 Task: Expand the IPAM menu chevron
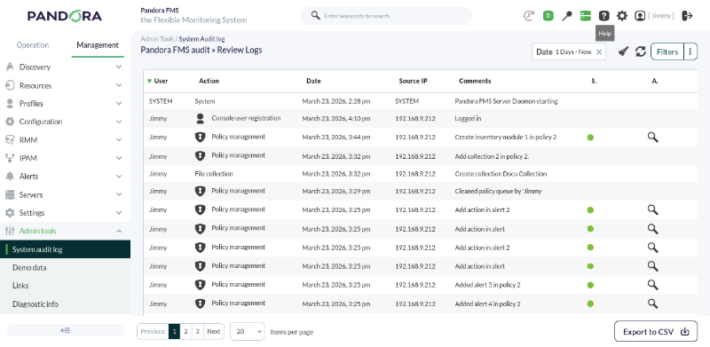119,158
